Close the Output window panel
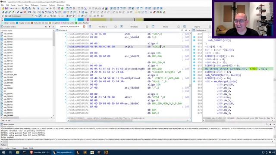This screenshot has height=155, width=276. point(274,124)
